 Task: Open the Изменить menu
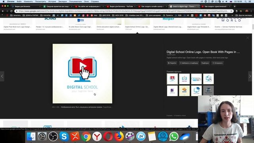pyautogui.click(x=28, y=2)
